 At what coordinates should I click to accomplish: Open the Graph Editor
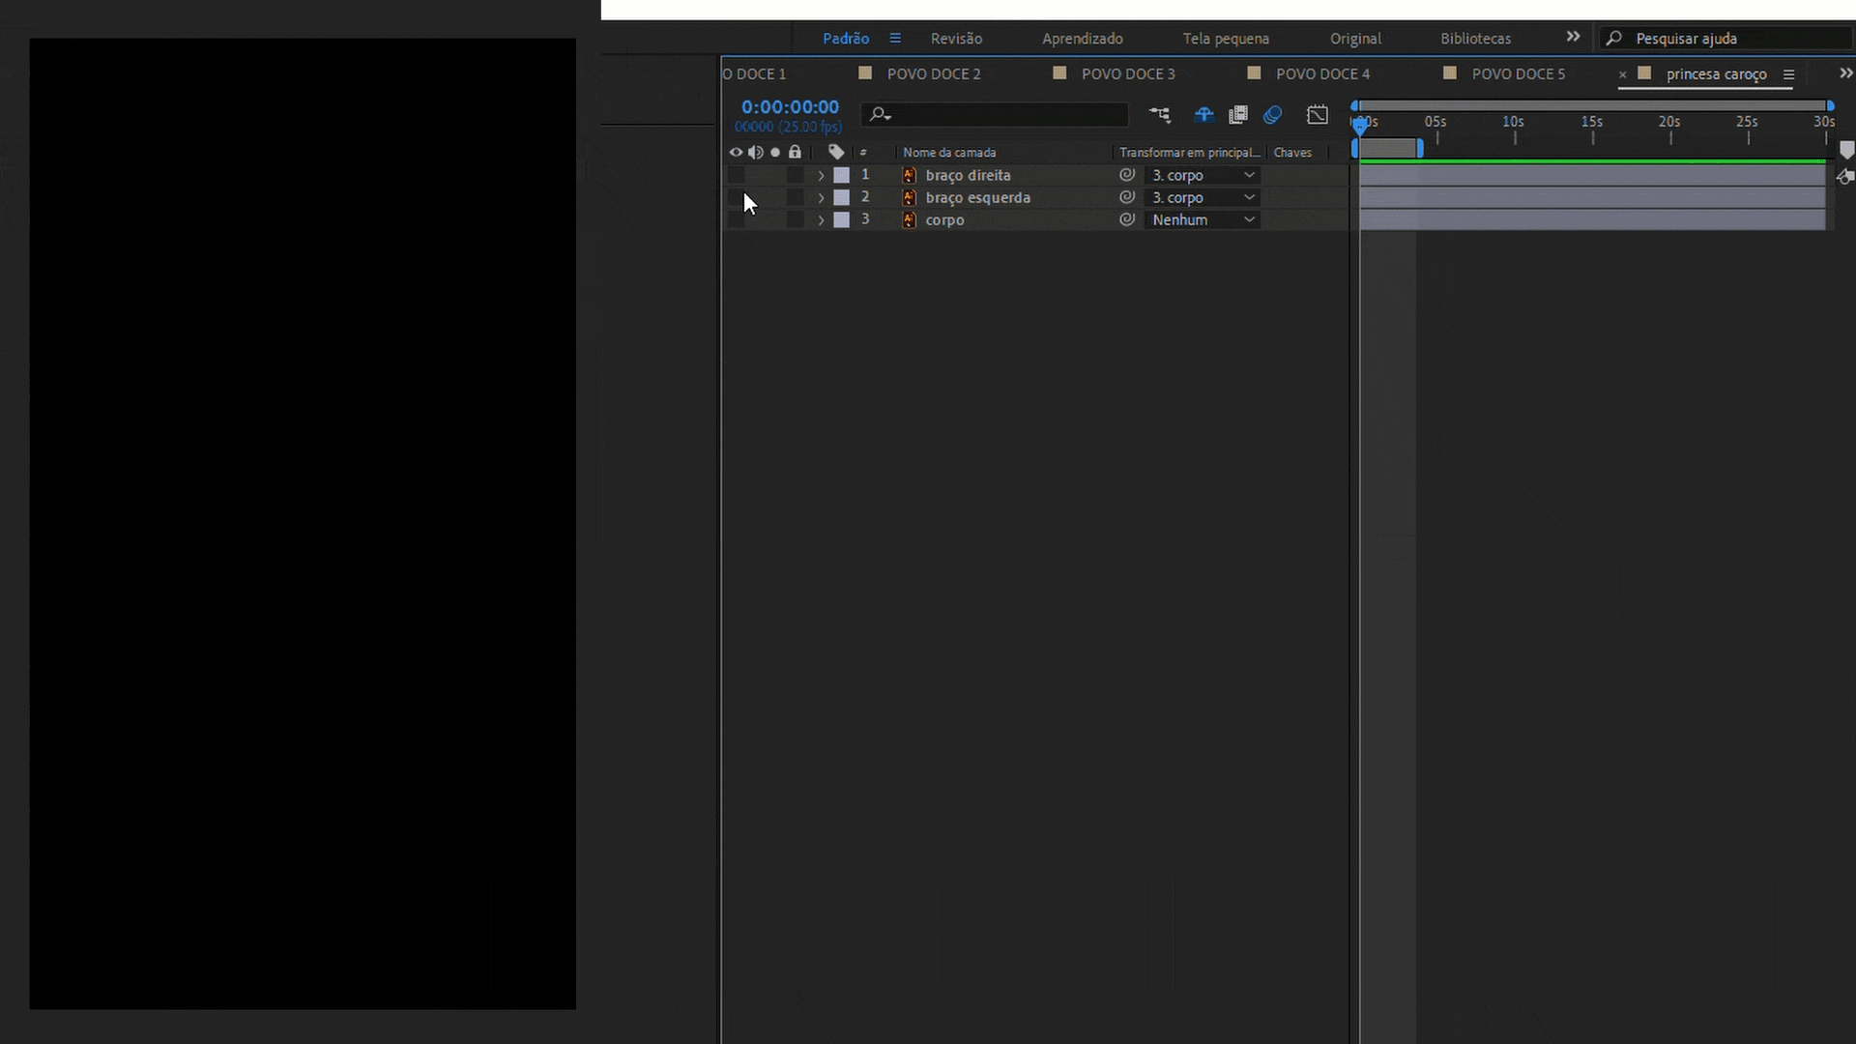[1317, 115]
